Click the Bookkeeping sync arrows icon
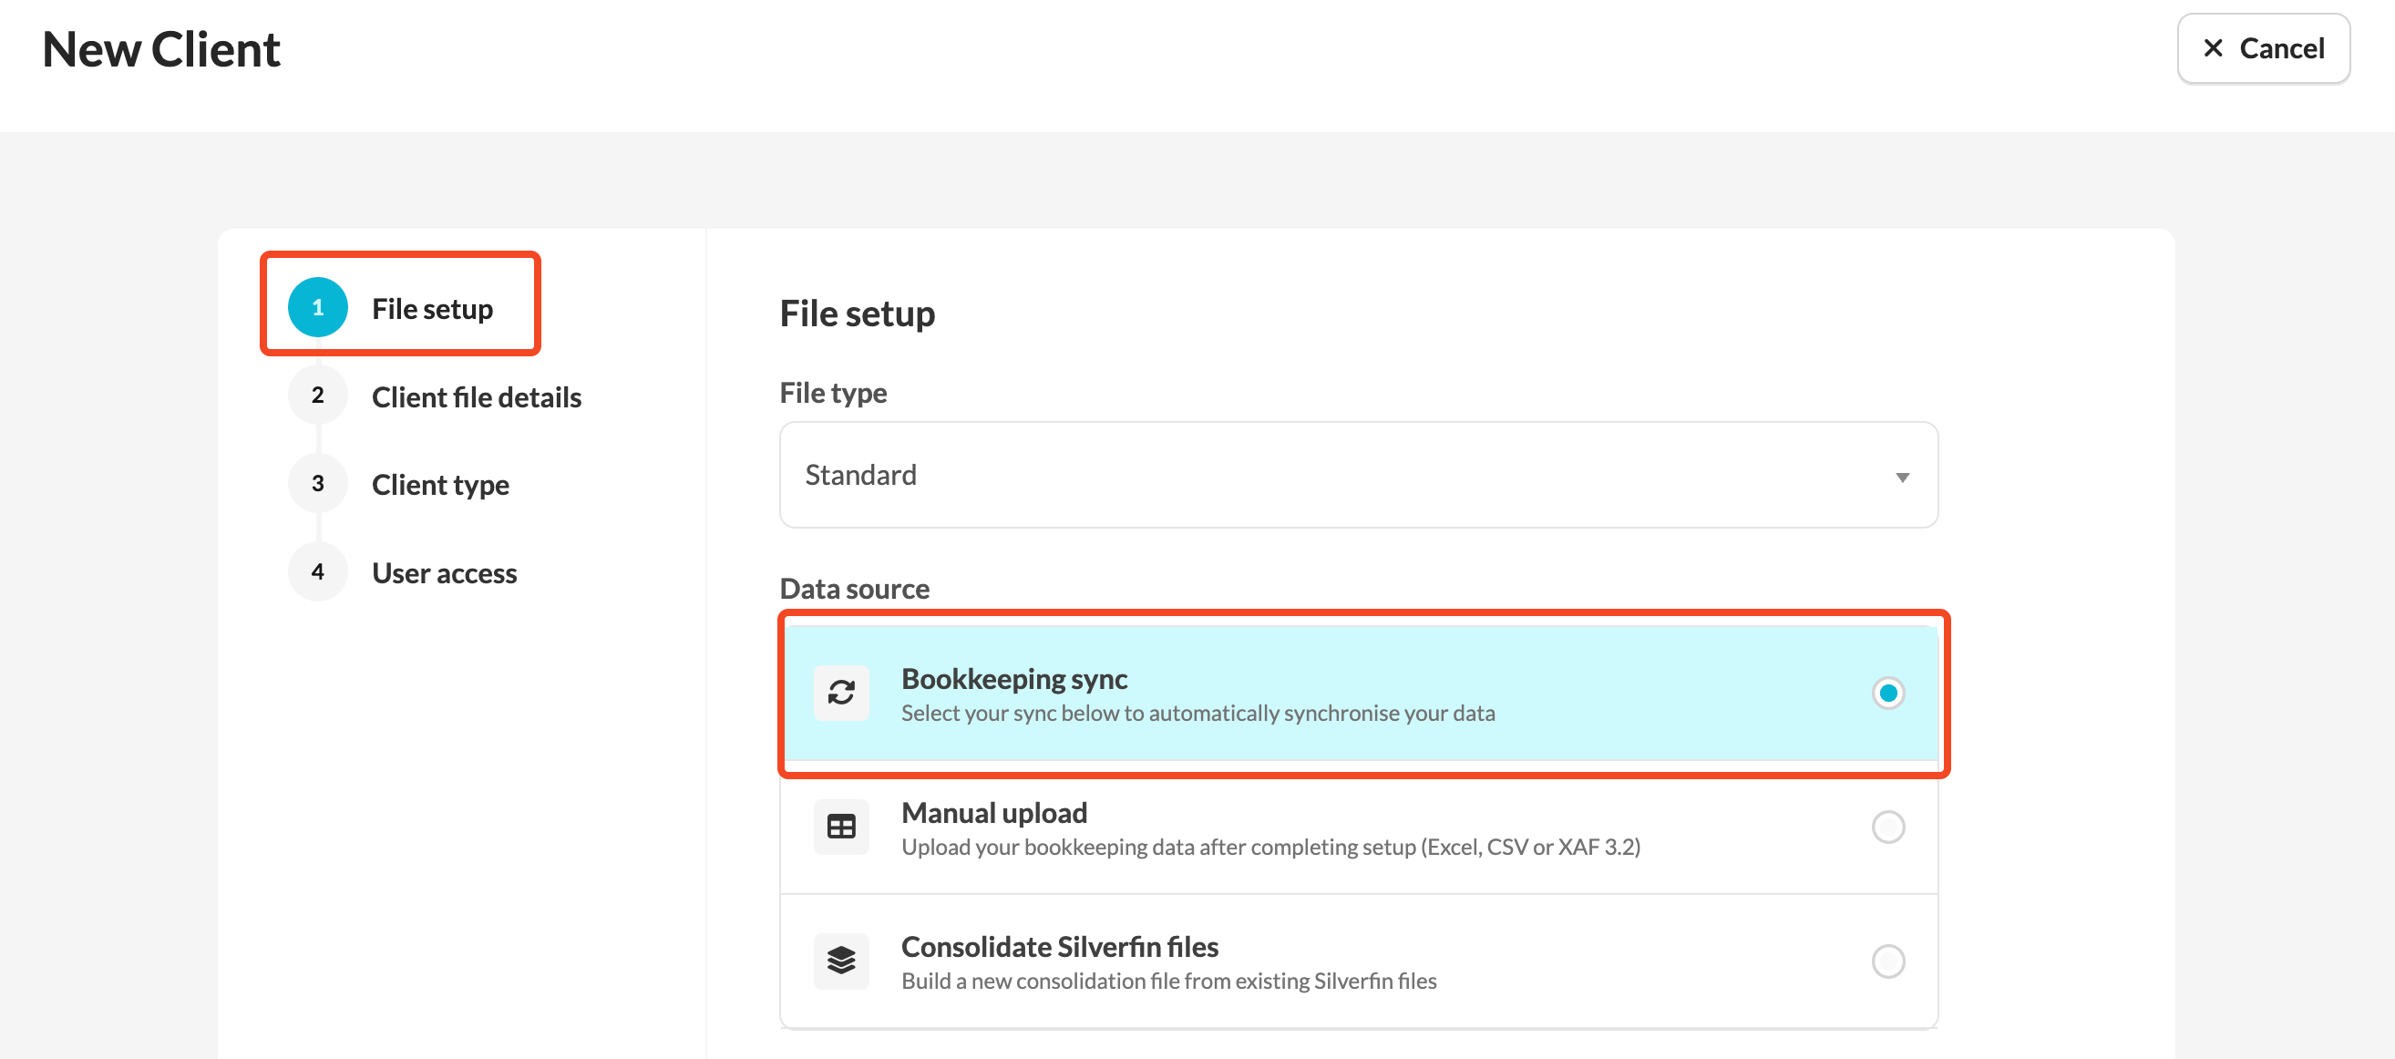This screenshot has width=2395, height=1059. (x=841, y=693)
